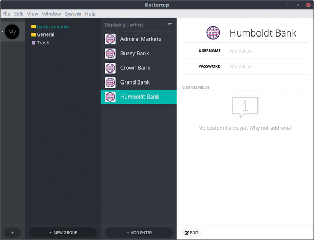Select the Admiral Markets entry

[139, 39]
